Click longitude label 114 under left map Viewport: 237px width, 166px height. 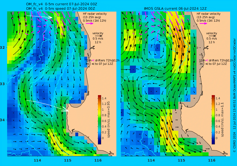[37, 160]
